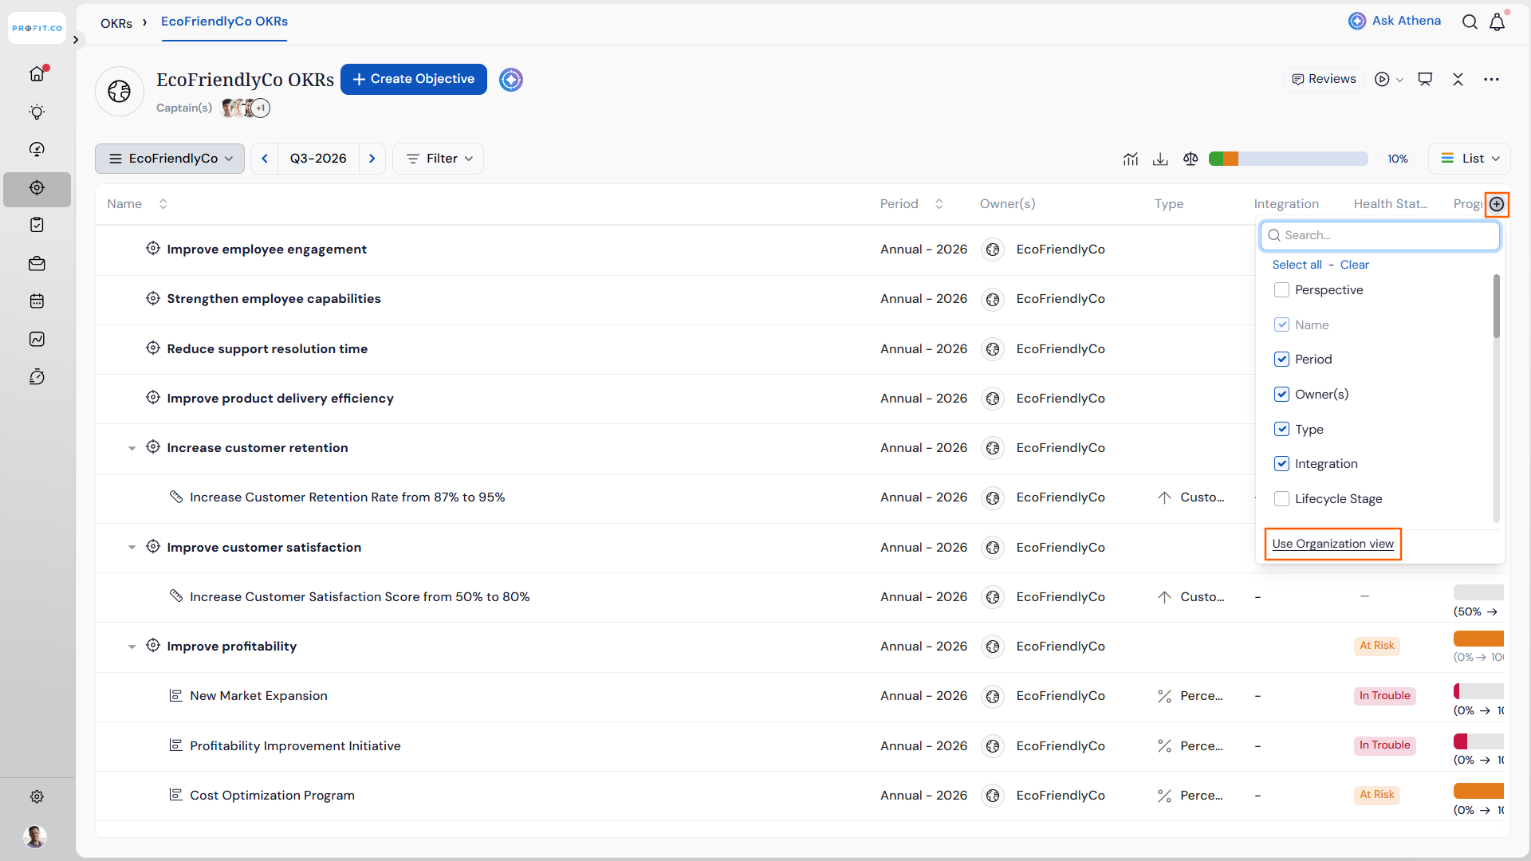
Task: Open the play button dropdown near Reviews
Action: 1388,79
